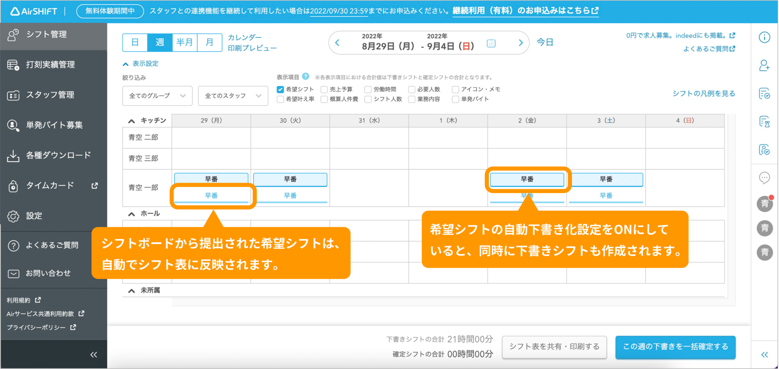Switch to 日 view tab
The width and height of the screenshot is (779, 369).
[x=135, y=43]
